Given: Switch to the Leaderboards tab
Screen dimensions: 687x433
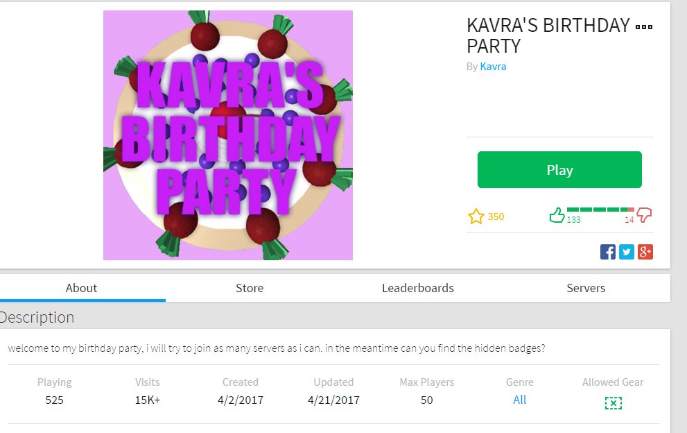Looking at the screenshot, I should [418, 288].
